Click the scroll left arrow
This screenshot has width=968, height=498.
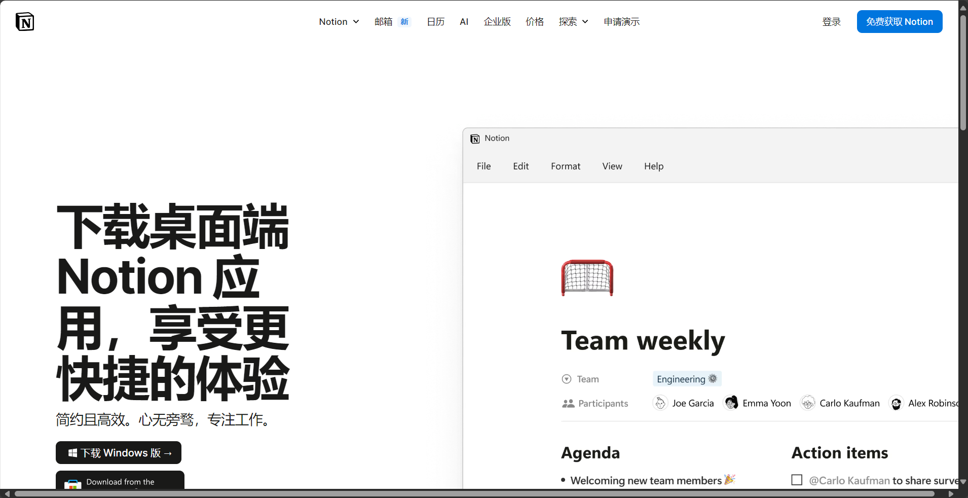[x=7, y=493]
